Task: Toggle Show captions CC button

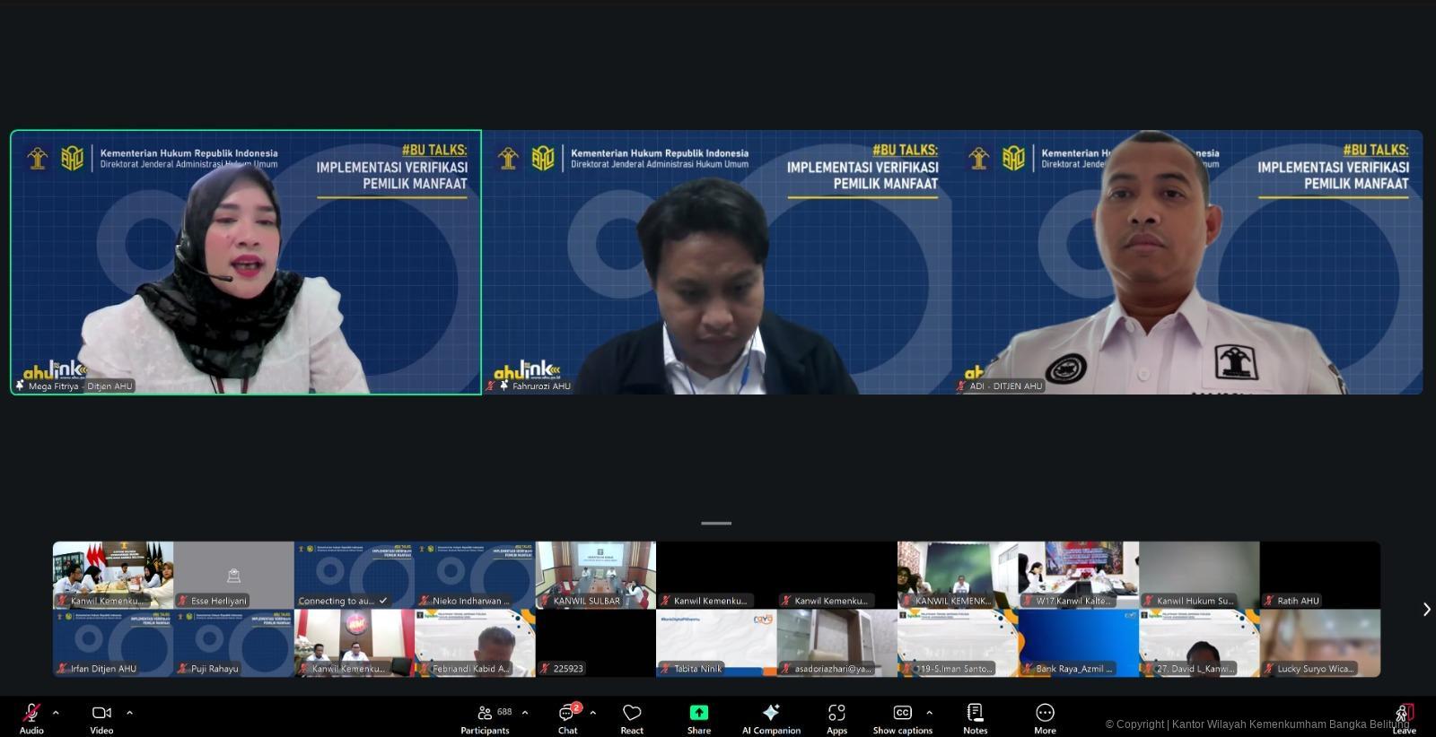Action: pos(902,714)
